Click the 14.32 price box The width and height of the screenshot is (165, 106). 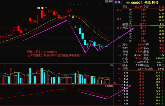[x=118, y=2]
